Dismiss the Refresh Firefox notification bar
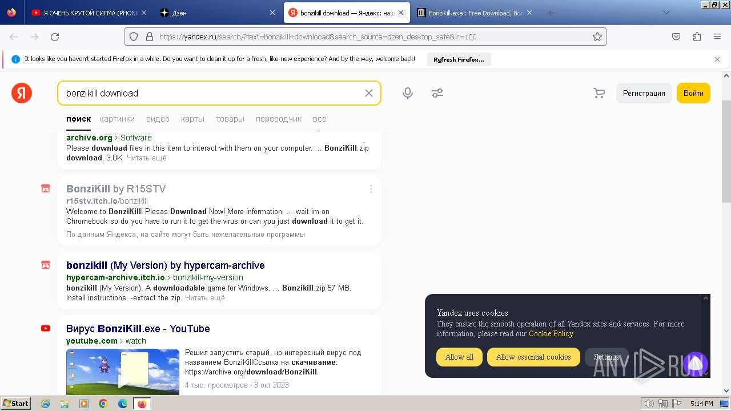Viewport: 731px width, 411px height. (x=717, y=59)
